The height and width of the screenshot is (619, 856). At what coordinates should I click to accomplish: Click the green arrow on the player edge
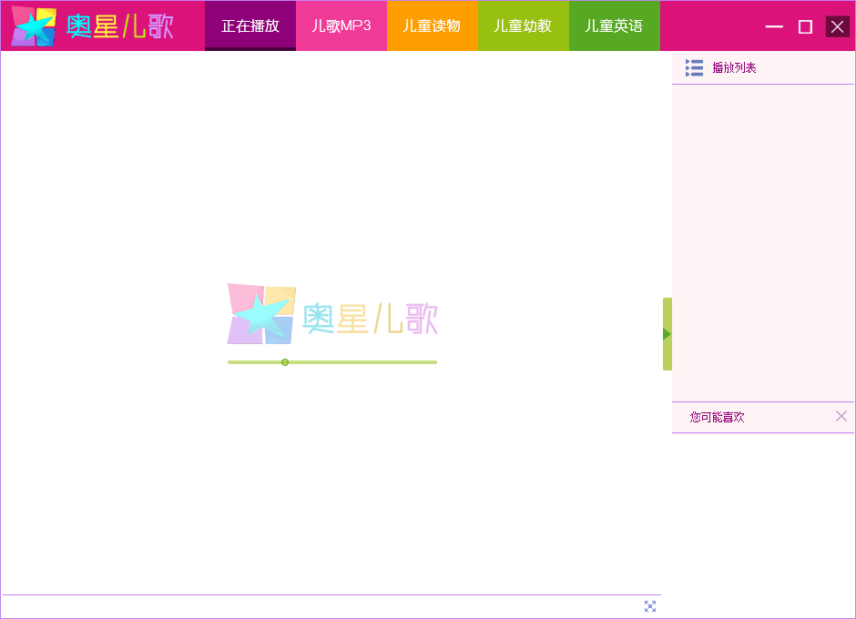pyautogui.click(x=667, y=334)
